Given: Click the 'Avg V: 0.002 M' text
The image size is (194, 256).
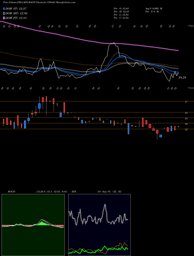Looking at the screenshot, I should pyautogui.click(x=154, y=9).
